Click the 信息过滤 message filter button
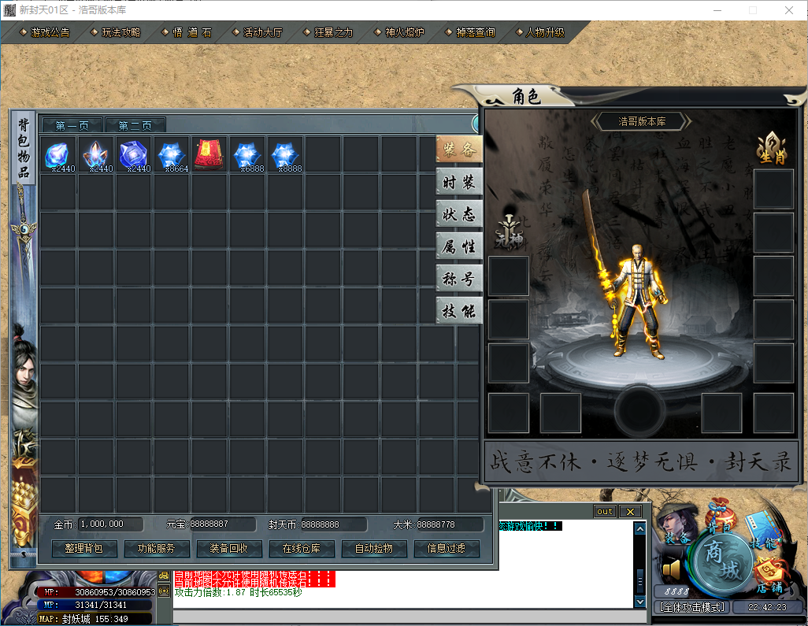This screenshot has height=626, width=808. pyautogui.click(x=447, y=549)
